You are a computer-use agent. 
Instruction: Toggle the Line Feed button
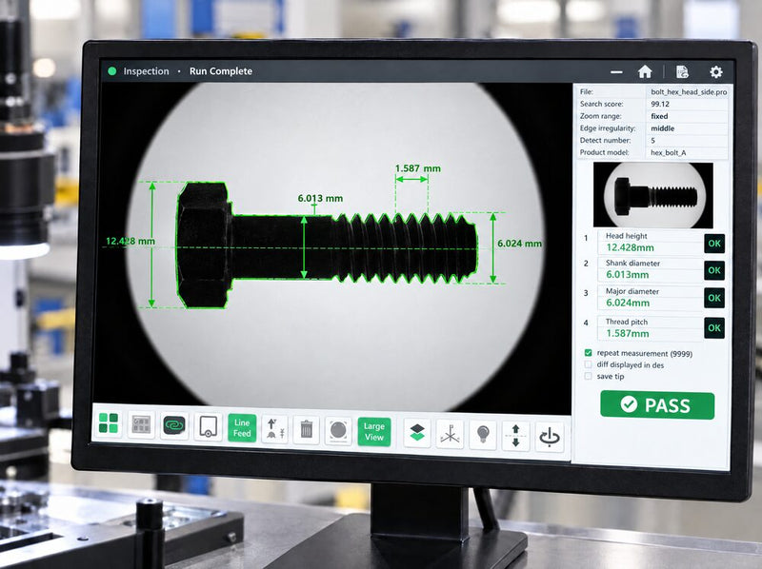click(242, 428)
